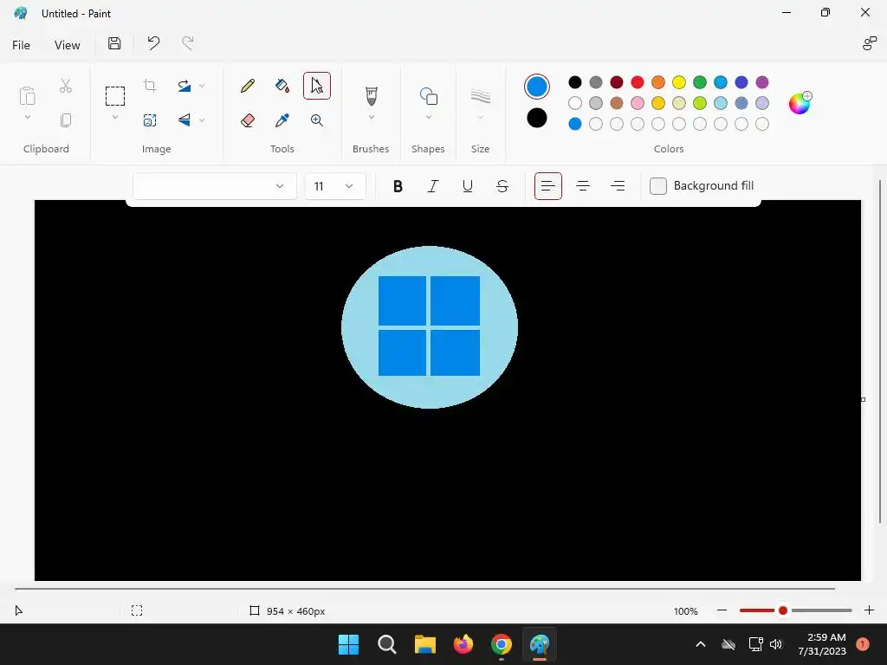Click the Crop icon
The height and width of the screenshot is (665, 887).
point(150,86)
